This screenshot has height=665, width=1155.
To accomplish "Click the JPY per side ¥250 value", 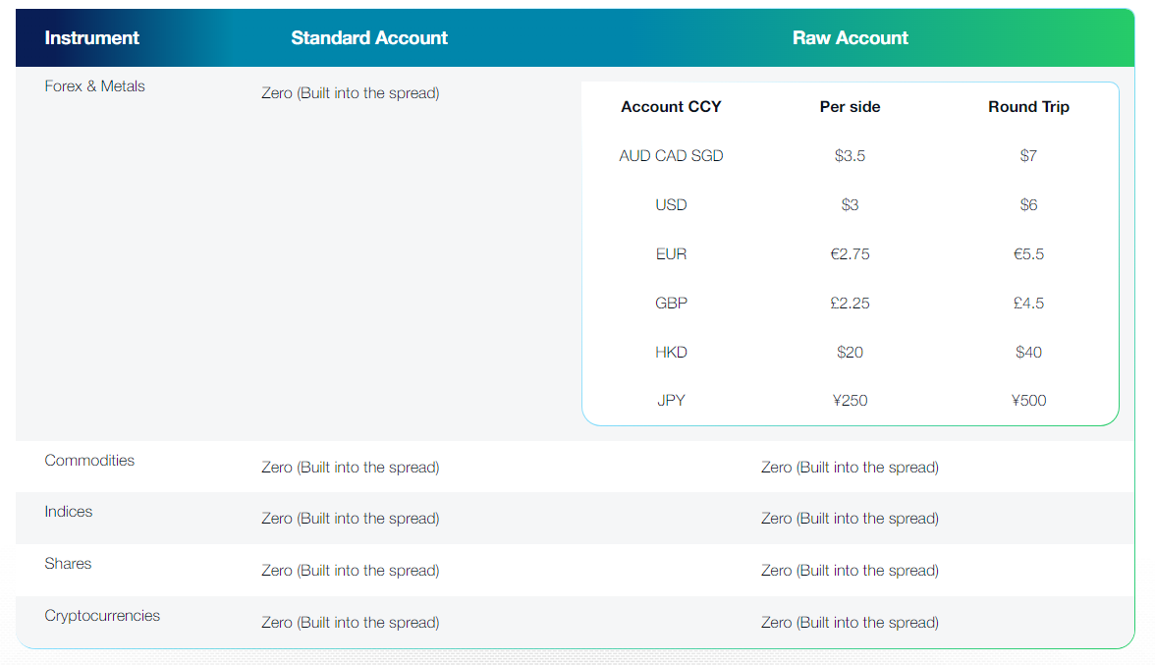I will [850, 401].
